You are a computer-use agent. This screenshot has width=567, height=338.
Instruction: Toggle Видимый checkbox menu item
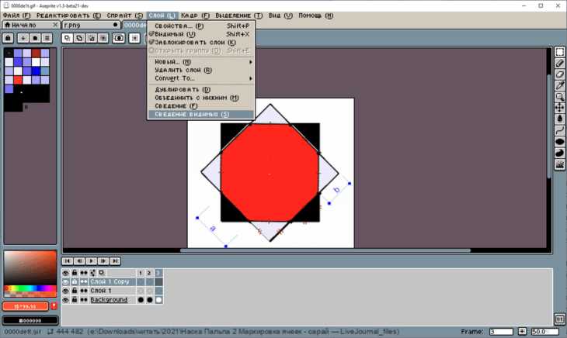(200, 34)
